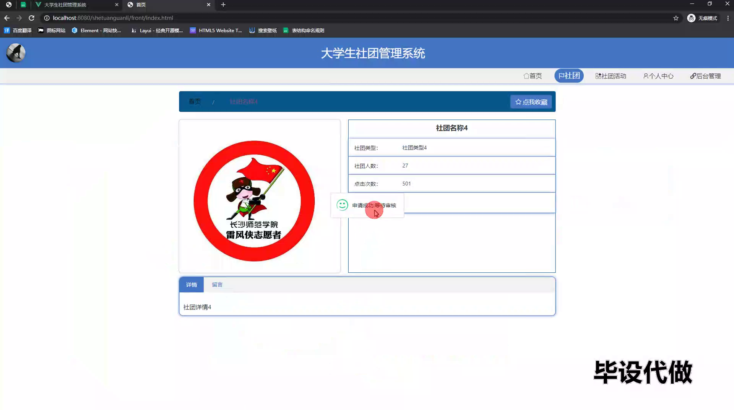734x410 pixels.
Task: Switch to the 留言 tab
Action: (x=217, y=285)
